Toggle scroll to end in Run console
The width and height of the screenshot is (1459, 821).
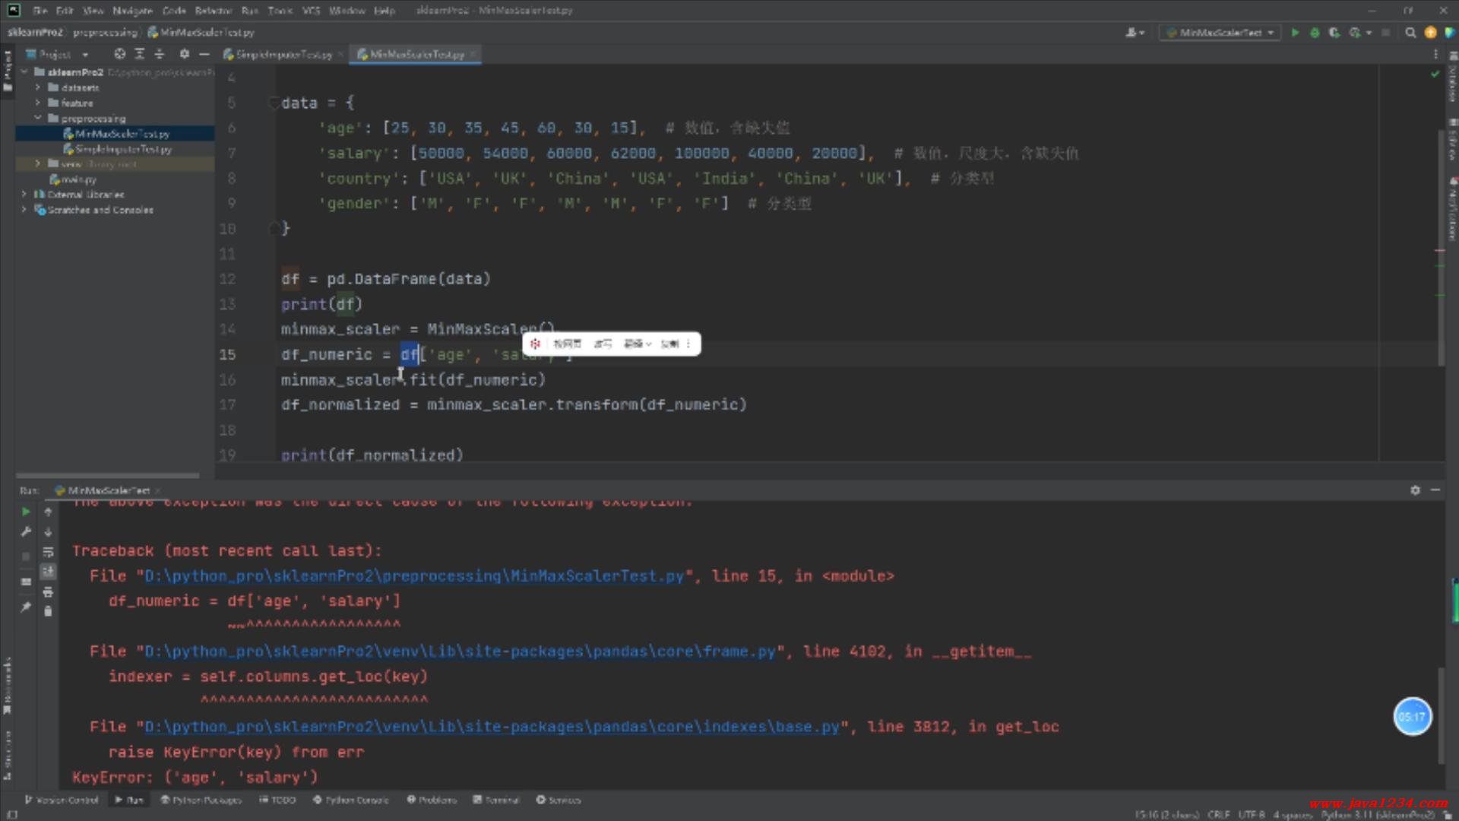tap(48, 572)
